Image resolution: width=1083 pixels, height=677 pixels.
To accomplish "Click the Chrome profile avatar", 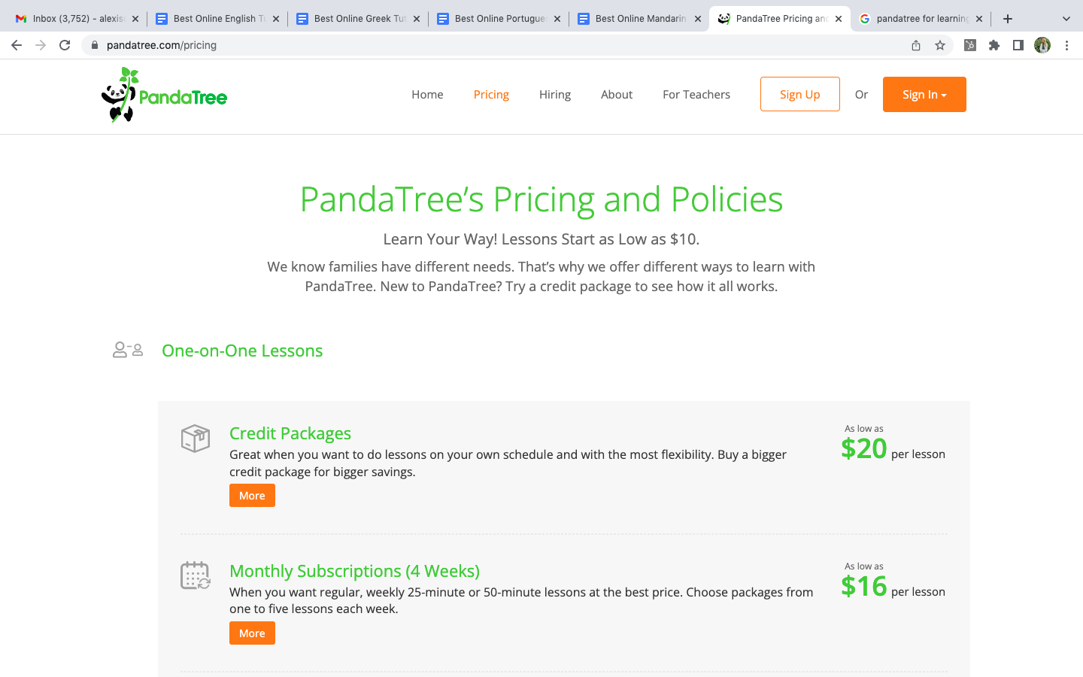I will (1042, 45).
